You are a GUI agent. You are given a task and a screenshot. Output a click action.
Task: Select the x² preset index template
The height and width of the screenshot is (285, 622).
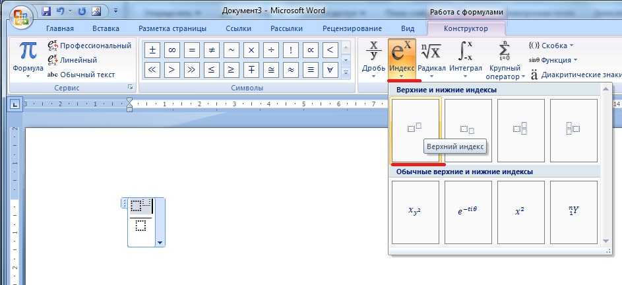pos(520,212)
